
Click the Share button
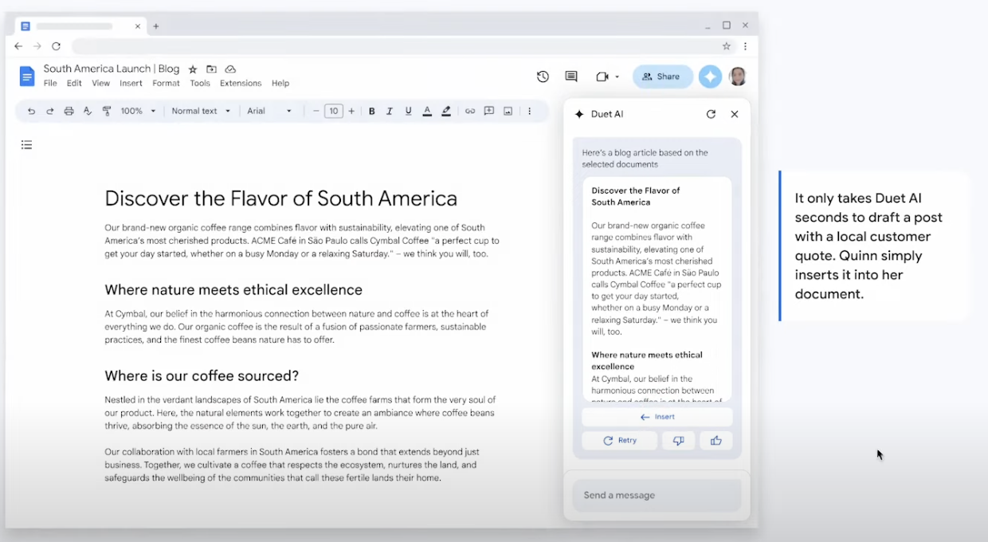coord(663,77)
